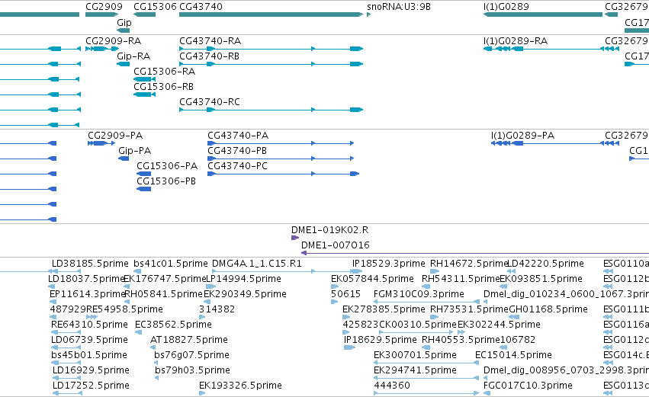This screenshot has height=397, width=649.
Task: Click EST bs76g07.5prime
Action: click(x=191, y=356)
